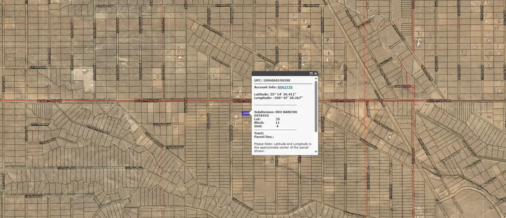Close the parcel info popup

[315, 74]
